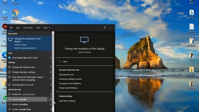Switch to the Apps search tab

click(18, 28)
